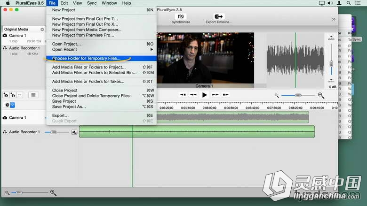Image resolution: width=367 pixels, height=206 pixels.
Task: Choose Export menu item
Action: [x=101, y=115]
